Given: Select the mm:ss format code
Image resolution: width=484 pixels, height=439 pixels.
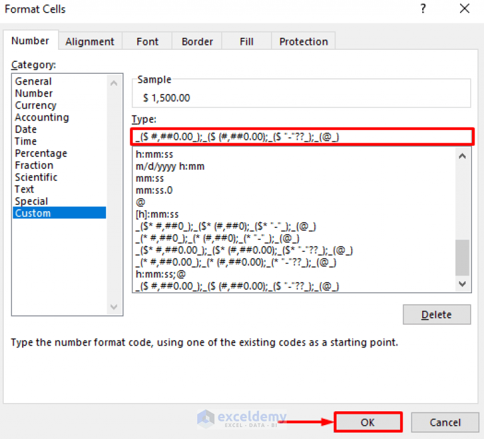Looking at the screenshot, I should click(294, 179).
